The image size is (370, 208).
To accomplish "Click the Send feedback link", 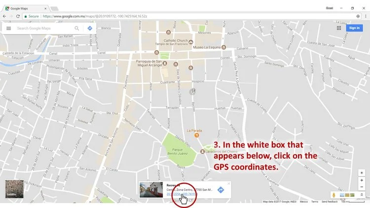I will (330, 202).
